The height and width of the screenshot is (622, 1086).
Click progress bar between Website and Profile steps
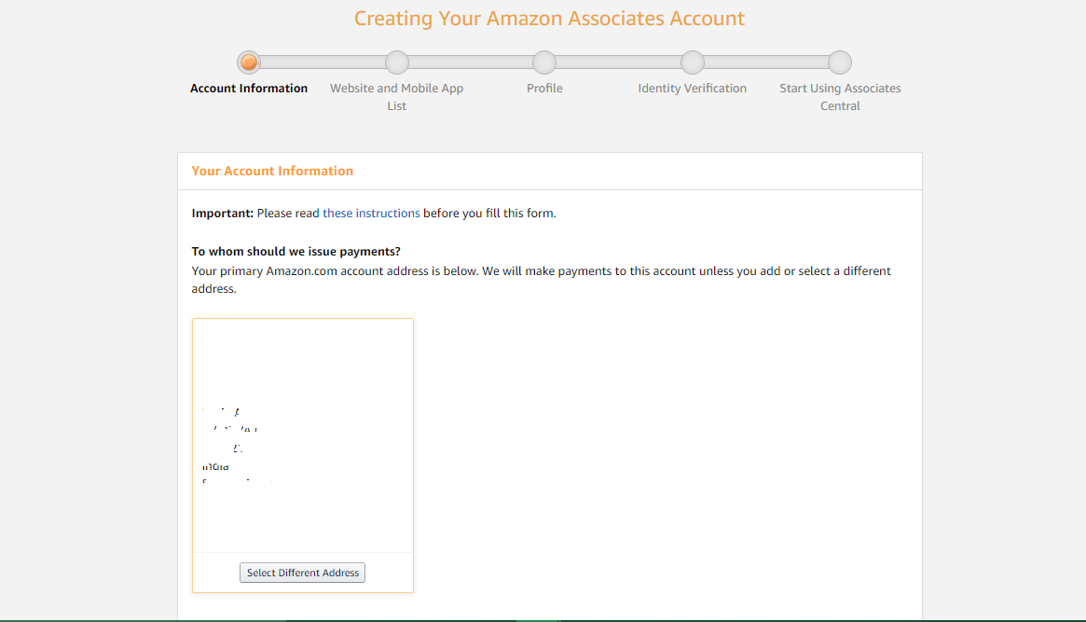pos(471,62)
